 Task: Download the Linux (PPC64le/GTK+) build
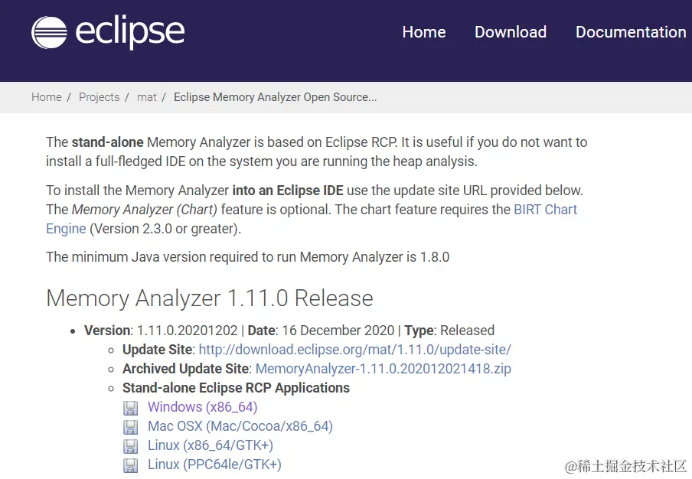pyautogui.click(x=214, y=464)
